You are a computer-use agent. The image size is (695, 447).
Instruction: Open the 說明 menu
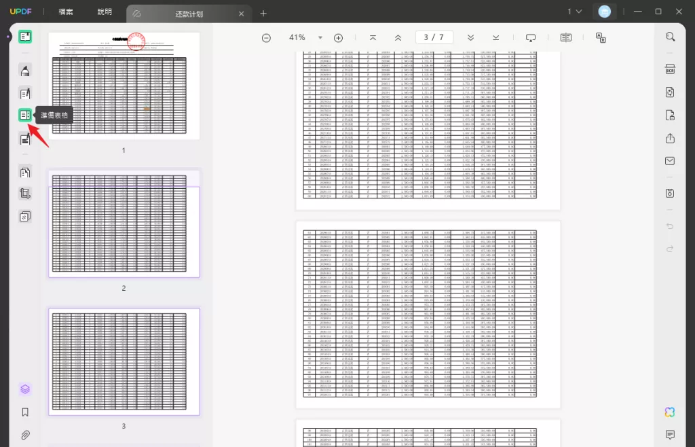pos(105,12)
